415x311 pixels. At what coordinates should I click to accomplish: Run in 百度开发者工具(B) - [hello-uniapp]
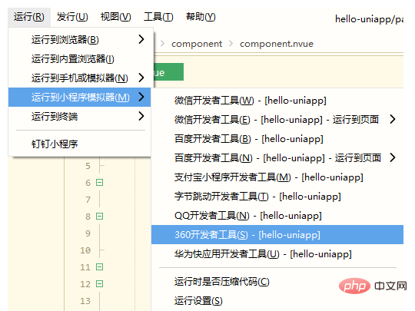coord(277,139)
